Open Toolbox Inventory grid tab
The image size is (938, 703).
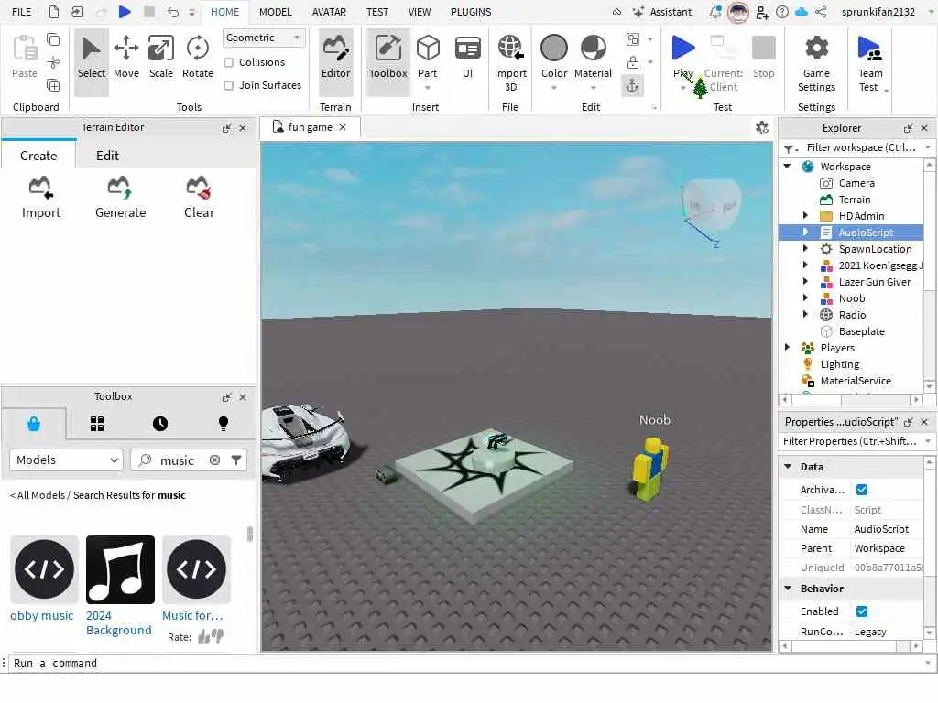(97, 424)
